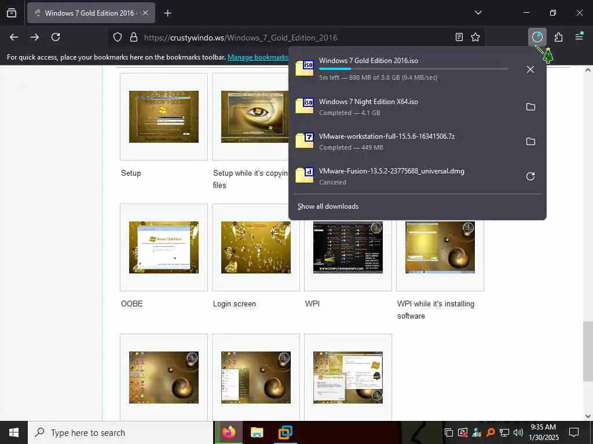Image resolution: width=593 pixels, height=444 pixels.
Task: Bookmark this page with the star icon
Action: point(475,37)
